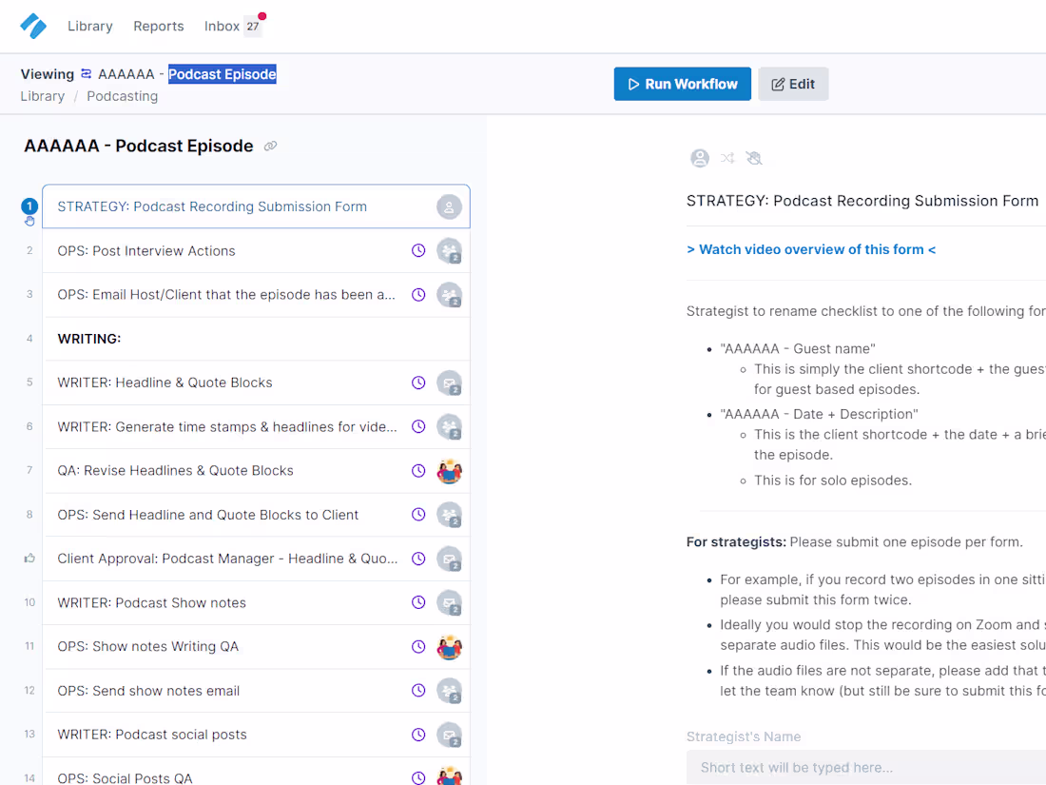The height and width of the screenshot is (785, 1046).
Task: Click approval thumbs-up icon beside Client Approval task
Action: [29, 558]
